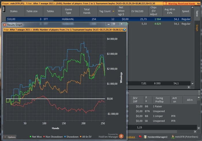Click the report table scroll-right arrow
The height and width of the screenshot is (141, 202).
pyautogui.click(x=189, y=87)
